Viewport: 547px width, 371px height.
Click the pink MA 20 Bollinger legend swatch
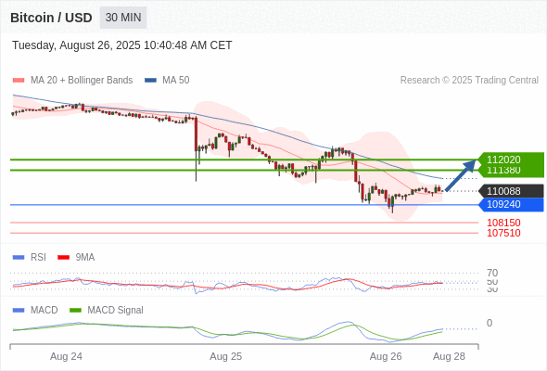click(x=19, y=81)
